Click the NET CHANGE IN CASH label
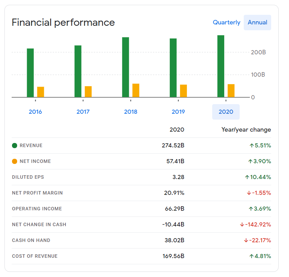 point(39,224)
